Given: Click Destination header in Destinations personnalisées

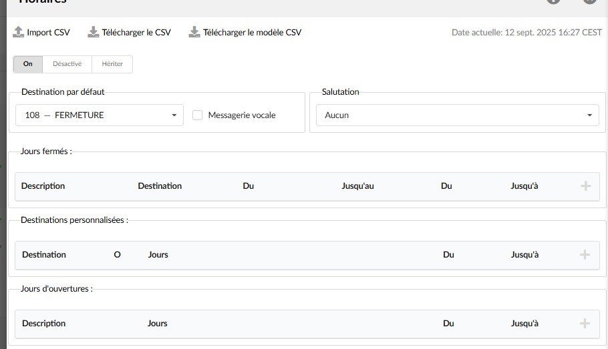Looking at the screenshot, I should pyautogui.click(x=44, y=255).
